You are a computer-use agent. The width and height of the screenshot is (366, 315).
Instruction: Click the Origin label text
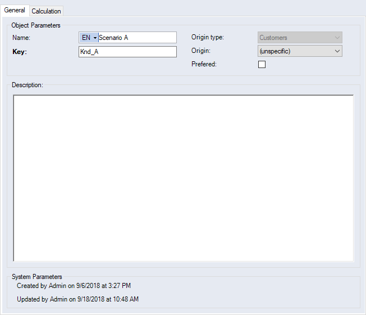(200, 51)
